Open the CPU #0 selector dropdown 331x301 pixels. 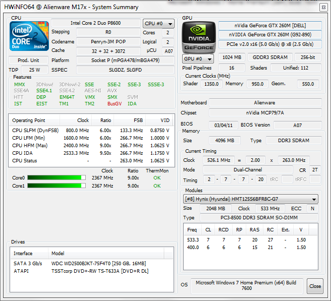tap(158, 24)
